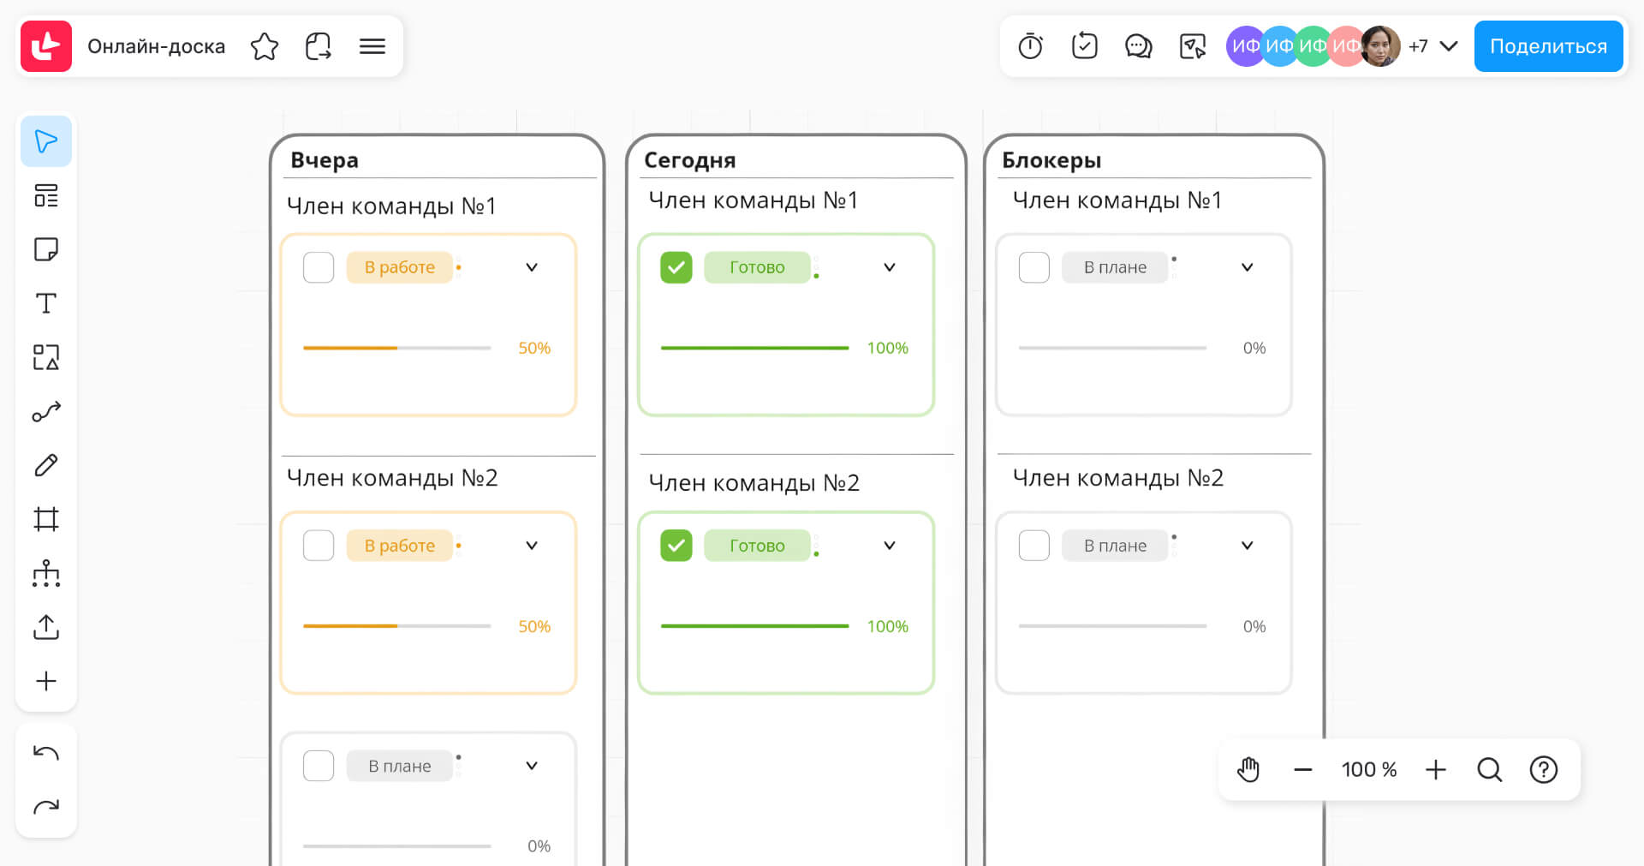This screenshot has height=866, width=1644.
Task: Check the first 'В работе' card checkbox under Вчера
Action: coord(319,267)
